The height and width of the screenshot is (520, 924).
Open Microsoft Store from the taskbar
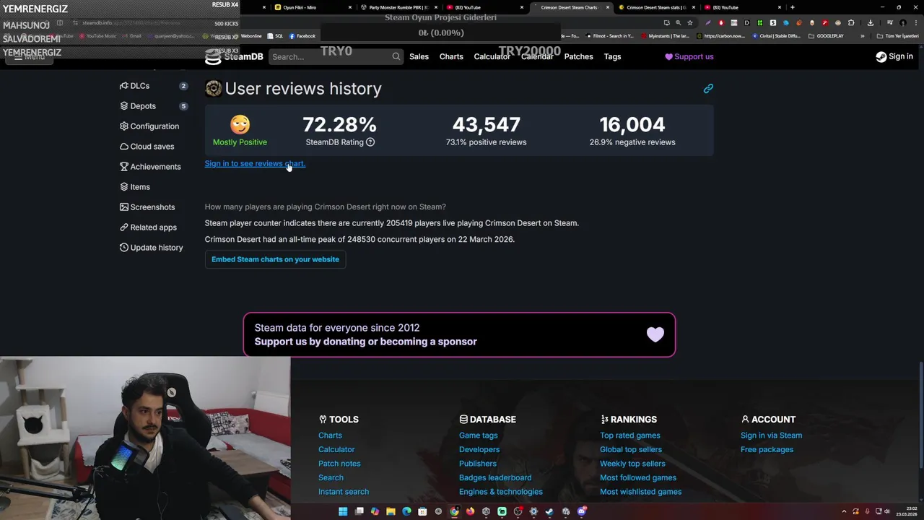click(x=422, y=511)
